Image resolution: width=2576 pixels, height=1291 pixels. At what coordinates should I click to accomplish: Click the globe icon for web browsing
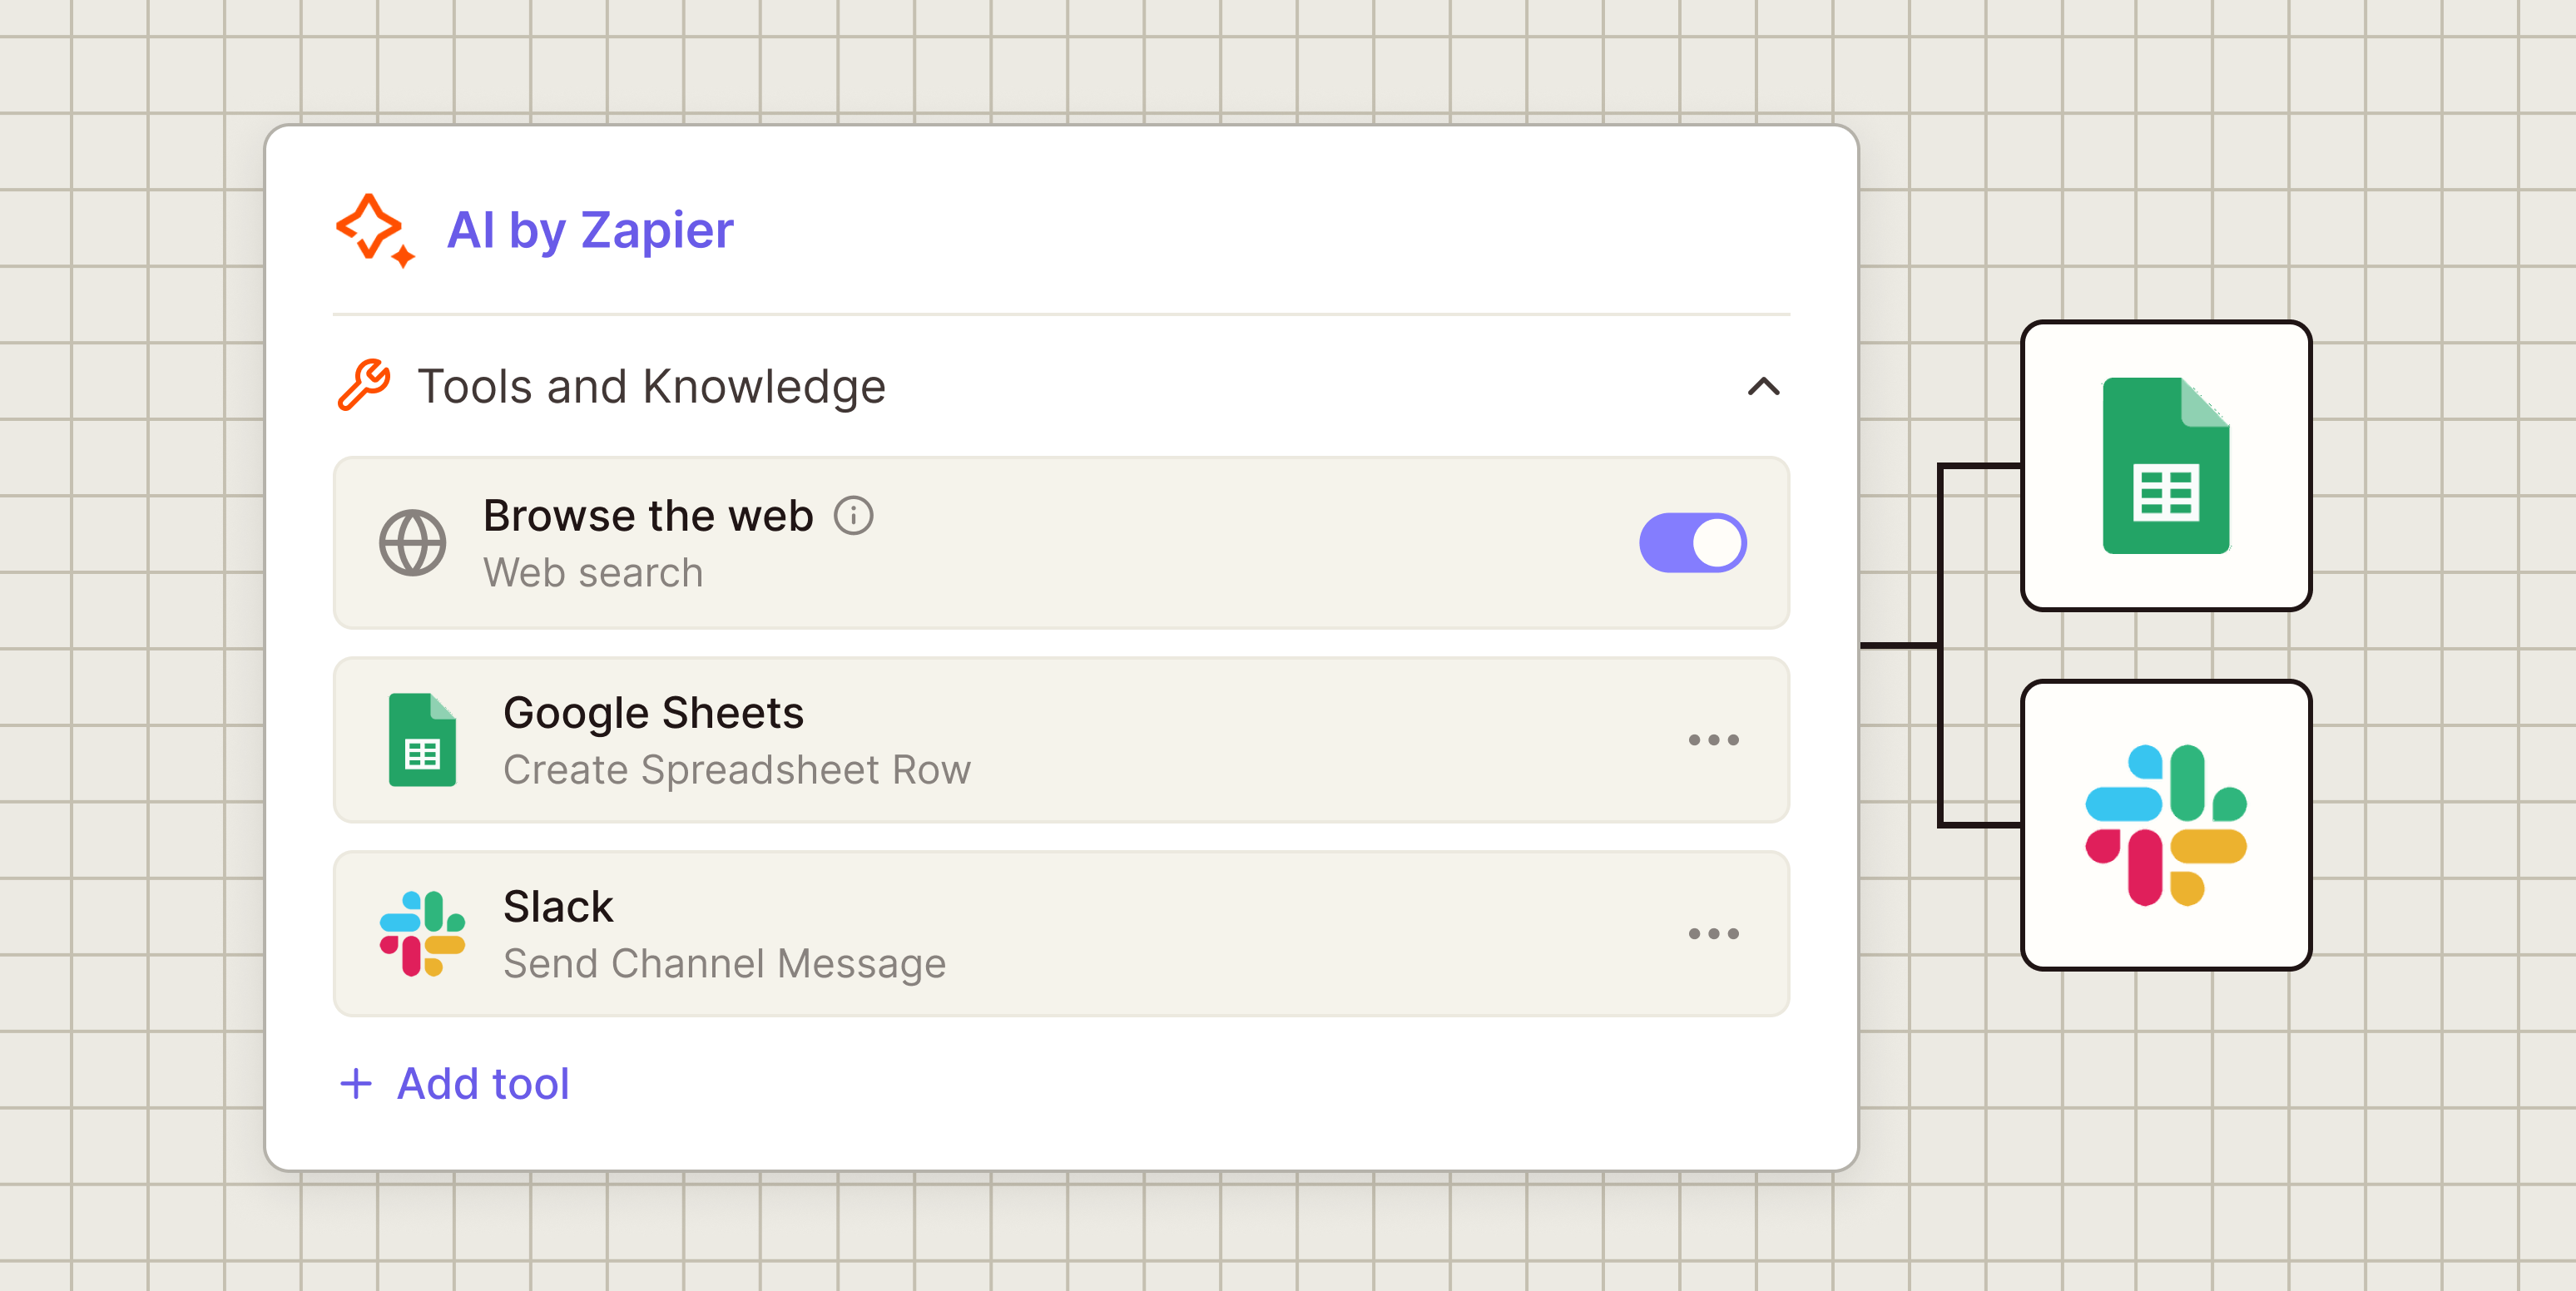click(x=412, y=543)
